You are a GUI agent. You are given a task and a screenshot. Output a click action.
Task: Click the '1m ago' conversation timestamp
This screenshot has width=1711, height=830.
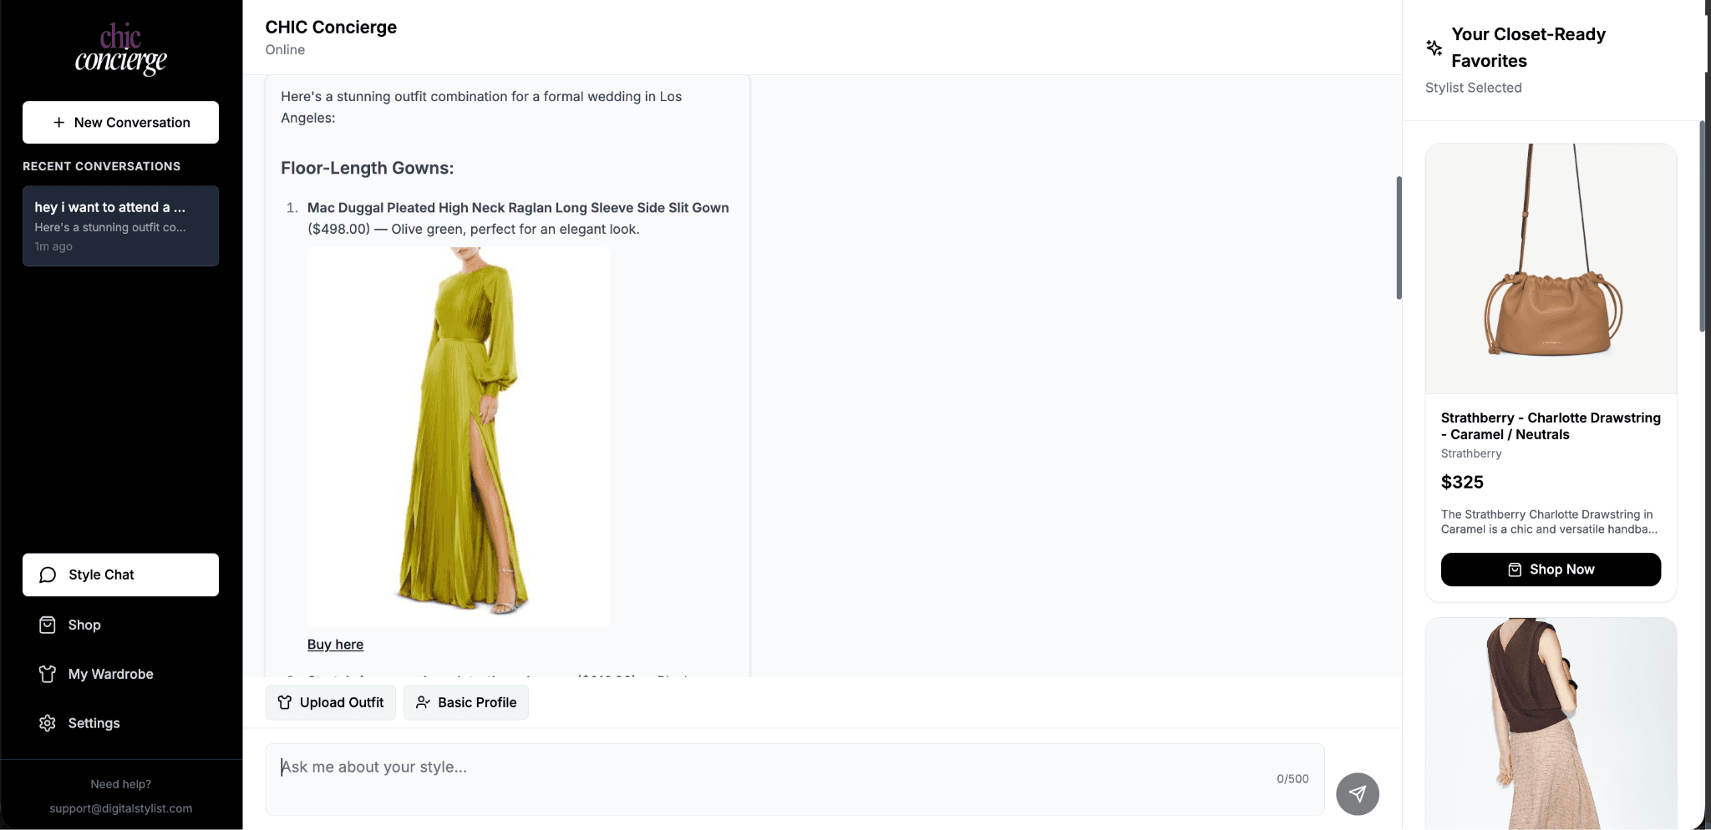point(53,246)
